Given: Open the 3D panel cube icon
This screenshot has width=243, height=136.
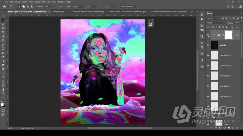Looking at the screenshot, I should [202, 54].
